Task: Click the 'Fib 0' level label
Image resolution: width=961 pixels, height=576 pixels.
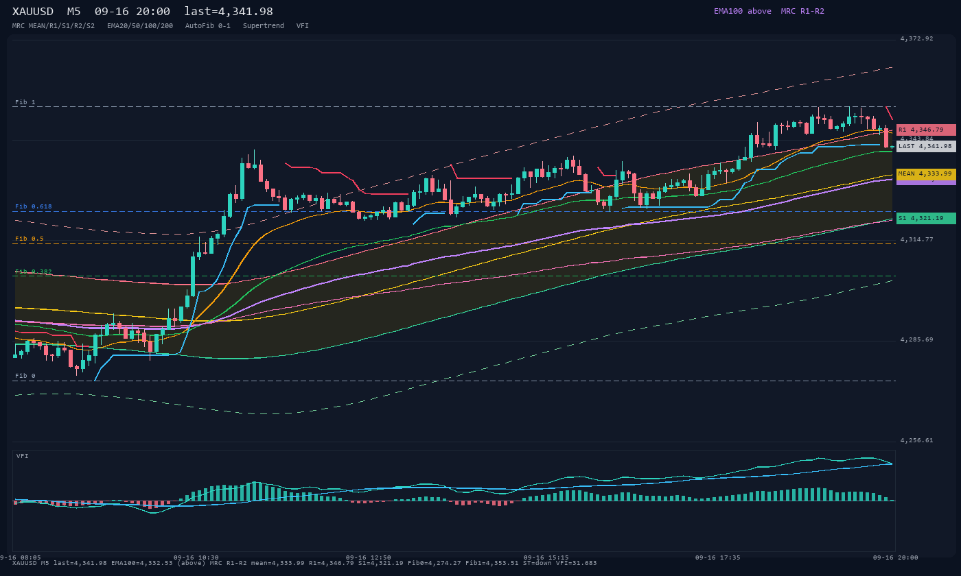Action: coord(25,376)
